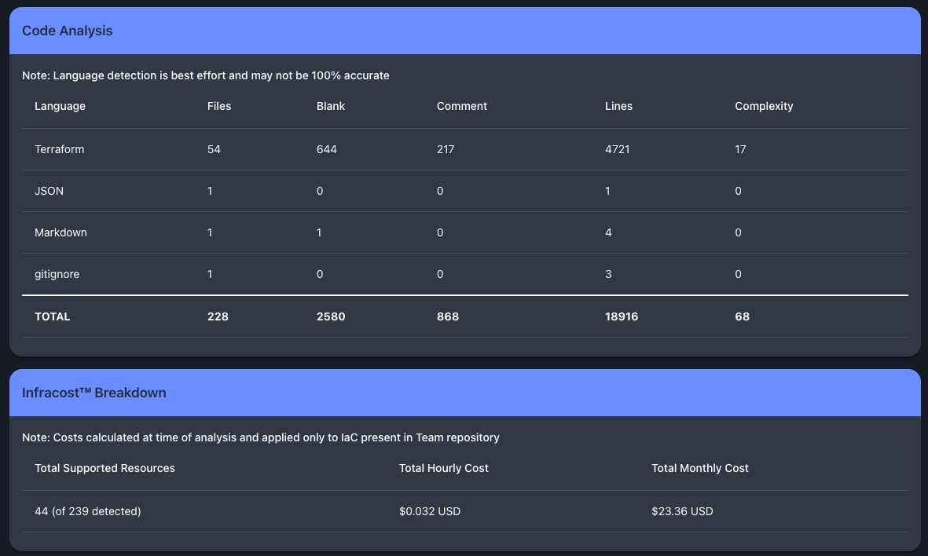Viewport: 928px width, 556px height.
Task: Click the Infracost™ Breakdown panel header
Action: [94, 393]
